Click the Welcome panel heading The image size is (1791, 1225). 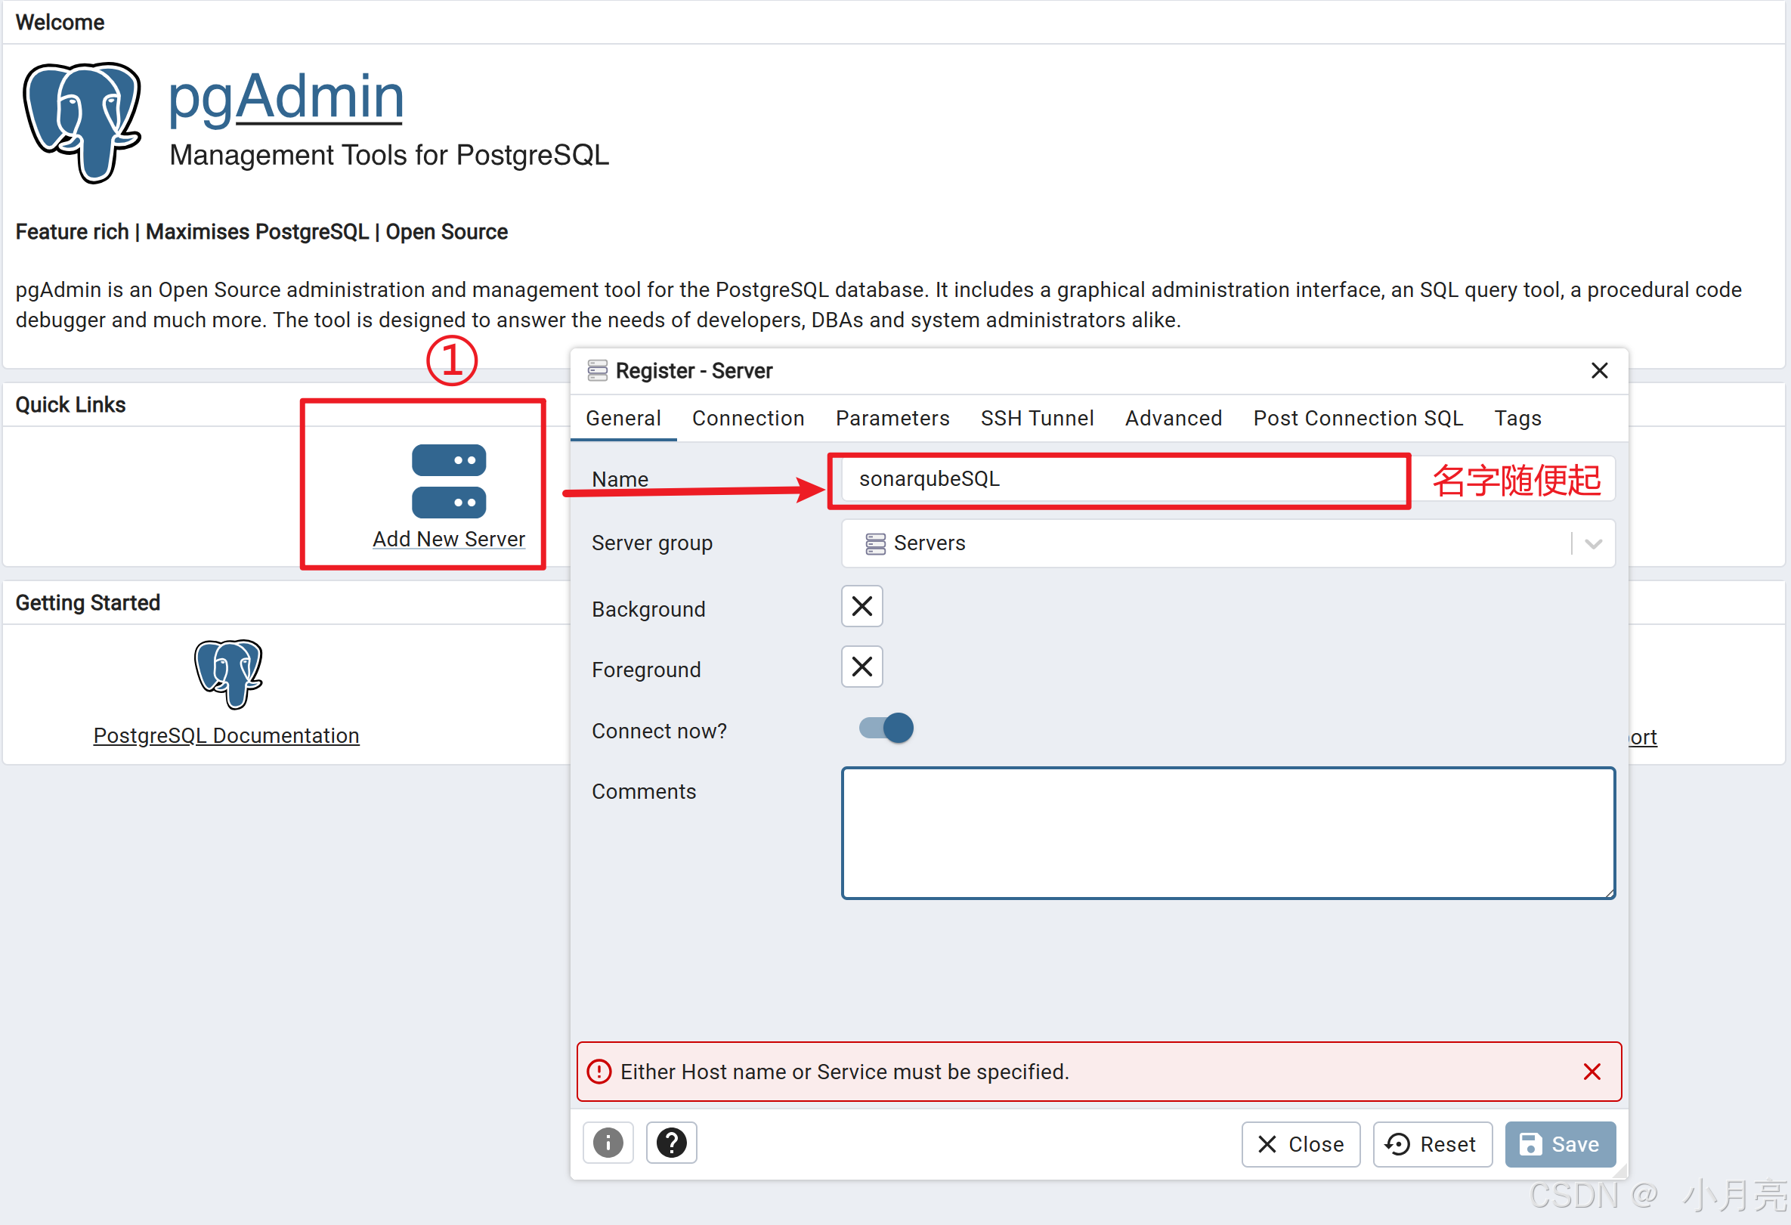pyautogui.click(x=60, y=23)
